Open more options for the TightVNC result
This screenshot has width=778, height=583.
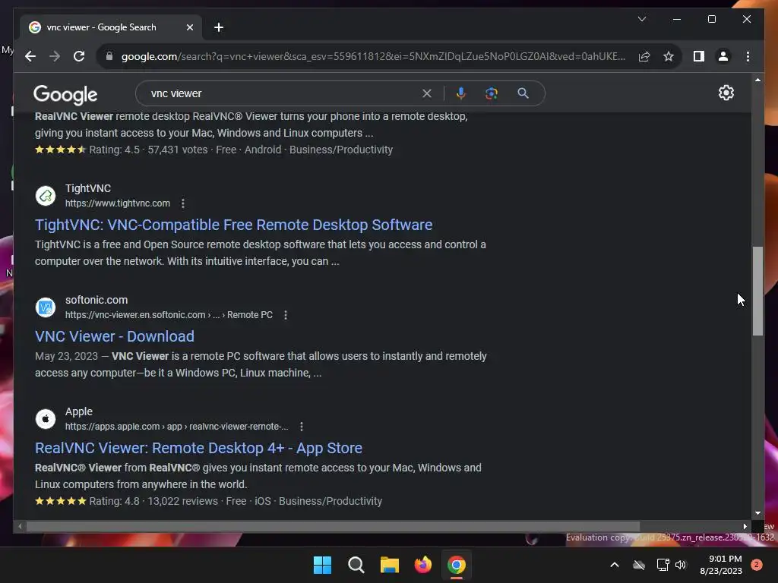tap(183, 203)
